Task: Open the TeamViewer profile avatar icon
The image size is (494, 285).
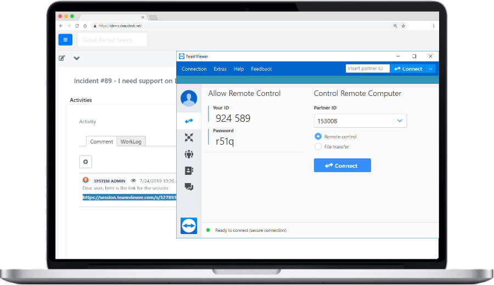Action: tap(189, 98)
